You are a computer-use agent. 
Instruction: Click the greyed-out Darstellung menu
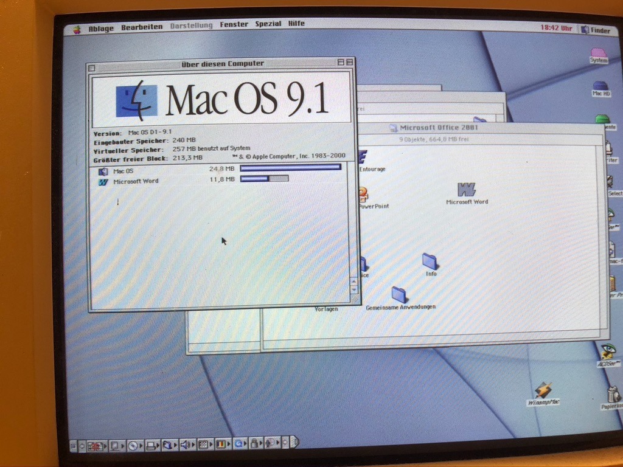pyautogui.click(x=191, y=26)
